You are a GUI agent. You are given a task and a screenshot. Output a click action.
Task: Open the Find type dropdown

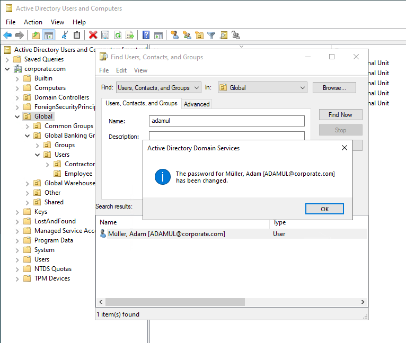[158, 88]
